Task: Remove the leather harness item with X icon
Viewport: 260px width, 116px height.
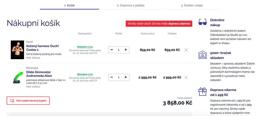Action: pyautogui.click(x=186, y=50)
